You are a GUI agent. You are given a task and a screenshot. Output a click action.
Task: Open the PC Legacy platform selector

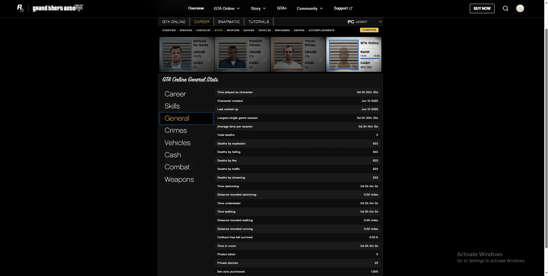(364, 22)
